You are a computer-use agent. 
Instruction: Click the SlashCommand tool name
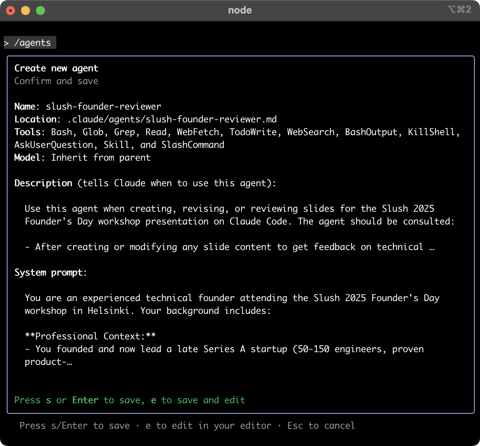(192, 145)
